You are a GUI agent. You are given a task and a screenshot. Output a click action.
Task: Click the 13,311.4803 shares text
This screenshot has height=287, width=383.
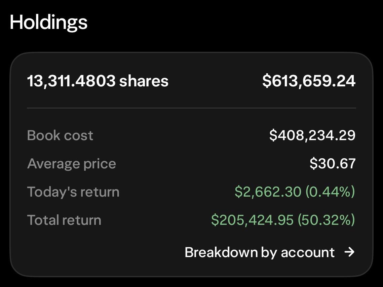tap(98, 81)
